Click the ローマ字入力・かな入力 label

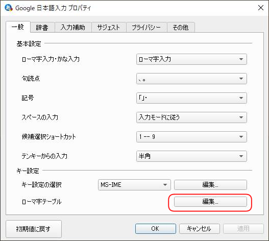[51, 59]
